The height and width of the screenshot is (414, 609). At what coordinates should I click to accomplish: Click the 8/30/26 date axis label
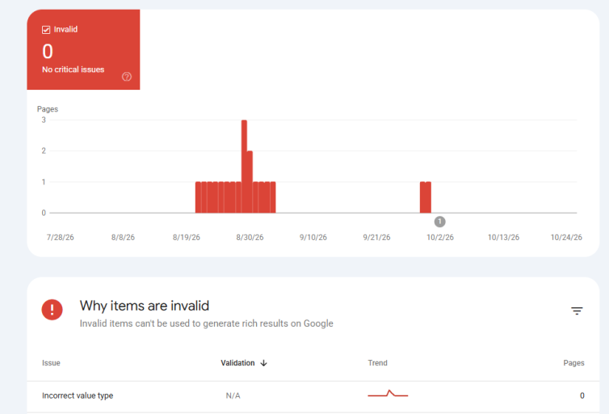tap(250, 238)
